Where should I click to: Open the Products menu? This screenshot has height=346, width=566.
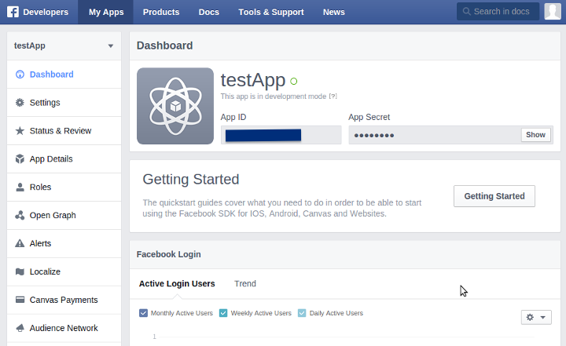(x=161, y=12)
